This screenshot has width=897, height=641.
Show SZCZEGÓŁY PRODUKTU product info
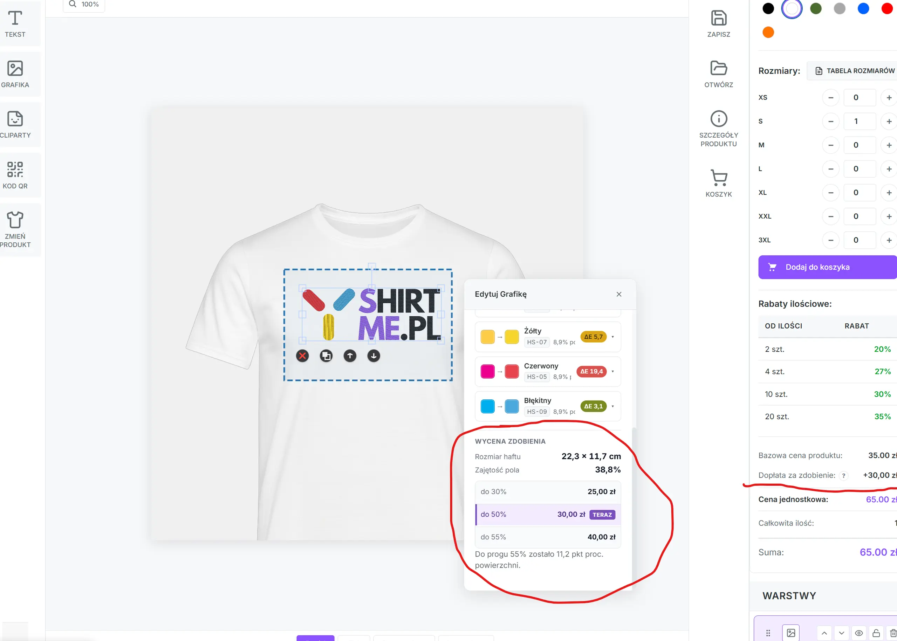tap(719, 129)
